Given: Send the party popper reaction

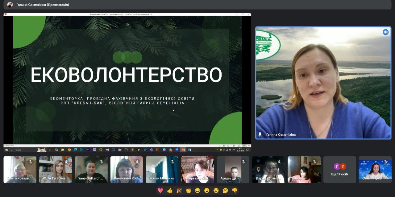Looking at the screenshot, I should point(179,191).
